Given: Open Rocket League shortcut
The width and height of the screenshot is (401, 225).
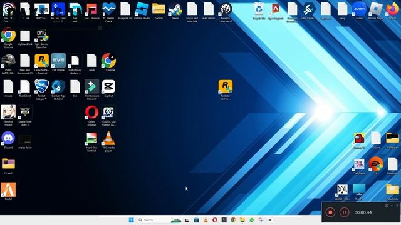Looking at the screenshot, I should pos(42,87).
